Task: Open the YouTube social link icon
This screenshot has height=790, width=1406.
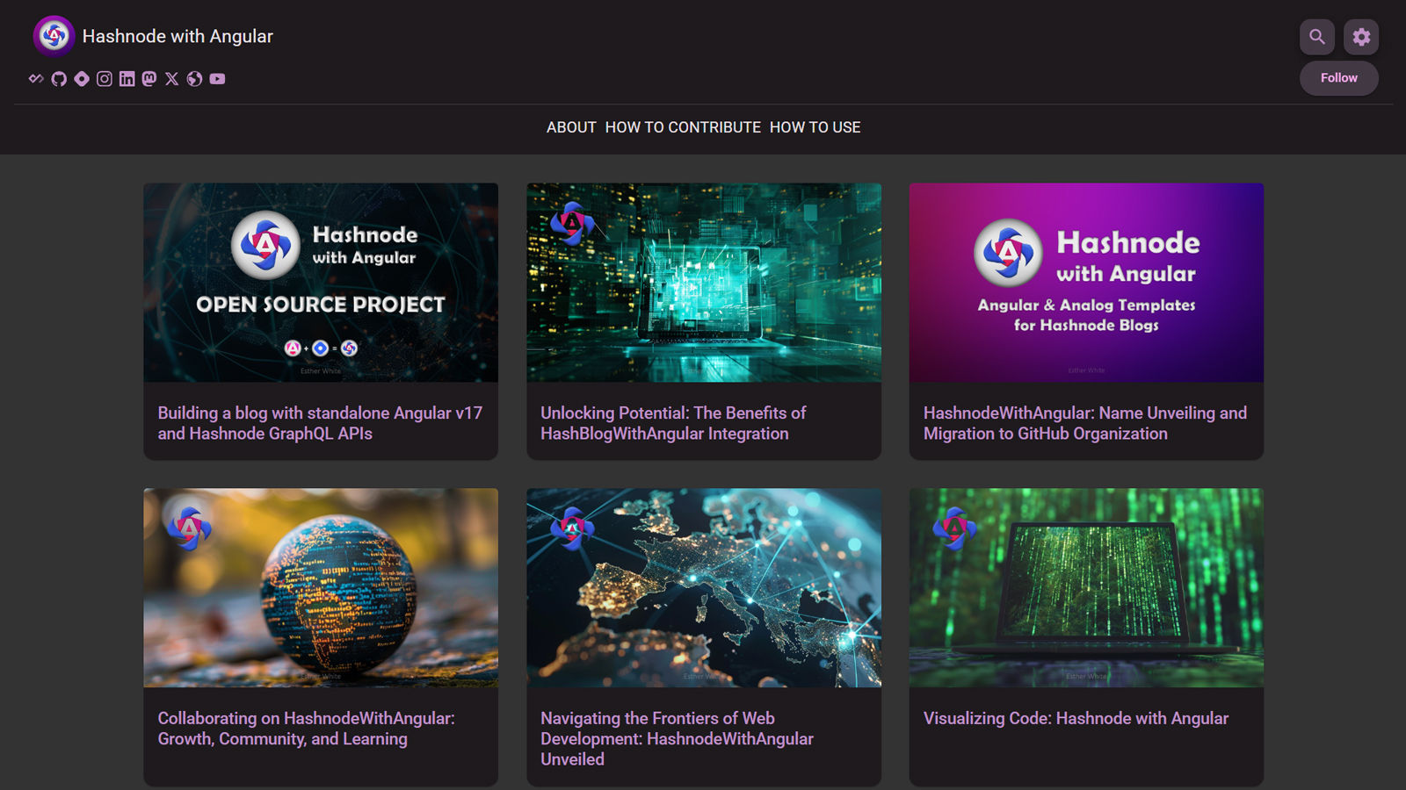Action: (x=218, y=79)
